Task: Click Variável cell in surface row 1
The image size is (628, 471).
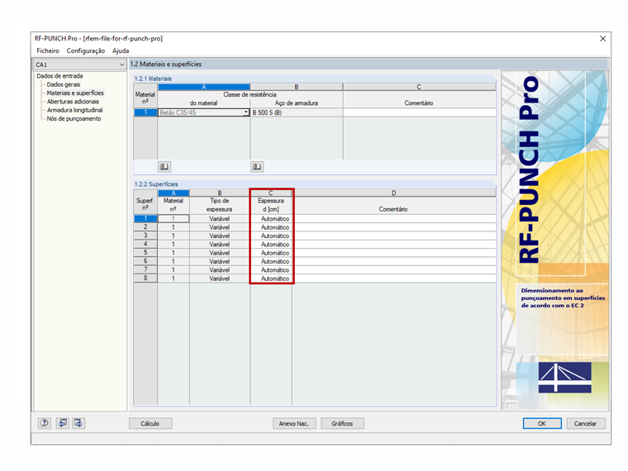Action: pyautogui.click(x=220, y=219)
